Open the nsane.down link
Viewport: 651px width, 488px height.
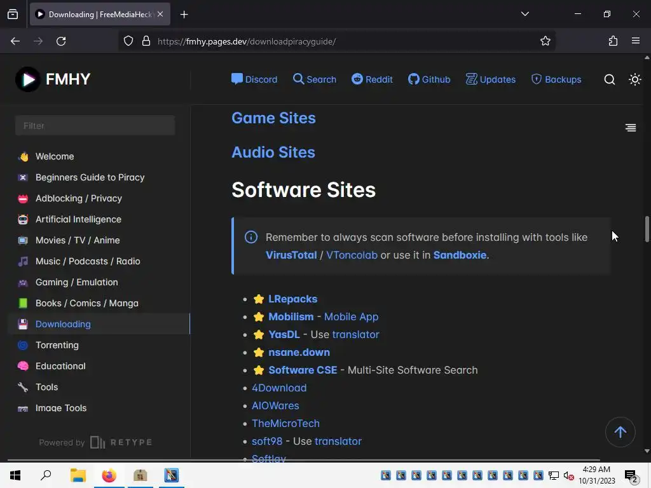tap(299, 353)
